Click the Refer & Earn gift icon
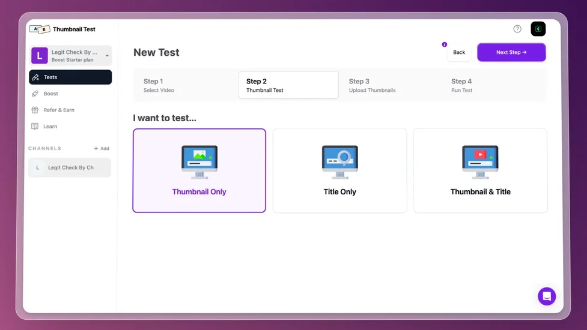The width and height of the screenshot is (587, 330). click(x=35, y=110)
